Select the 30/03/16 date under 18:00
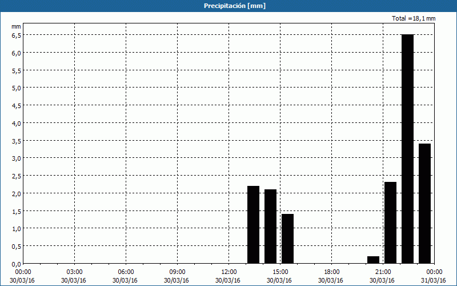The width and height of the screenshot is (457, 286). (x=331, y=280)
